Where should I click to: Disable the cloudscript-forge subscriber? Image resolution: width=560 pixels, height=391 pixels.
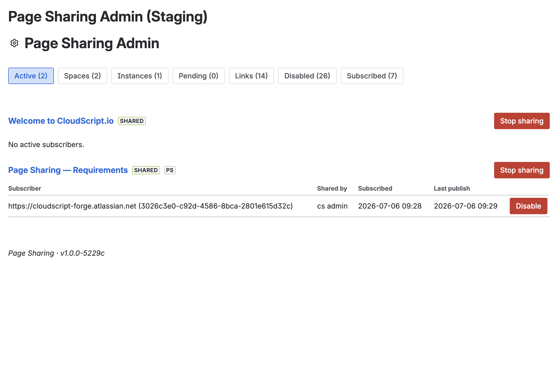[528, 206]
